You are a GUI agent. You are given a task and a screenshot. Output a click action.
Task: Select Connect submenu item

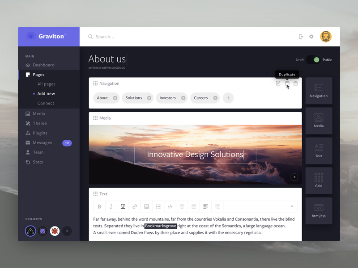[46, 103]
